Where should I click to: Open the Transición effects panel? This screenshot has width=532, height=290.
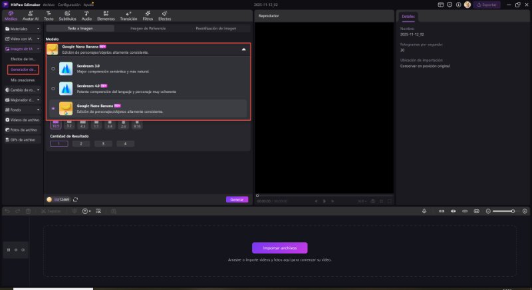pos(127,16)
